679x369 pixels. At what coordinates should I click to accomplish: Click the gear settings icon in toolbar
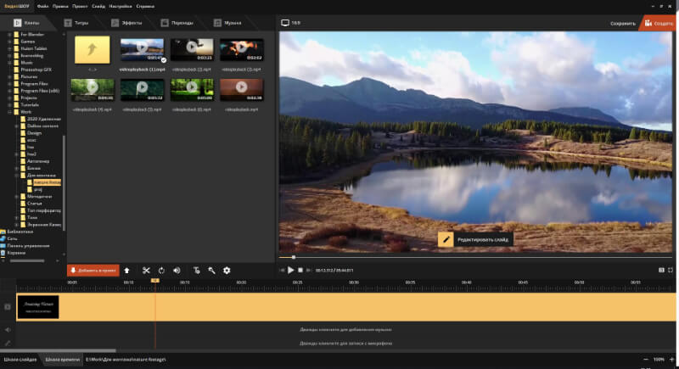click(x=227, y=271)
